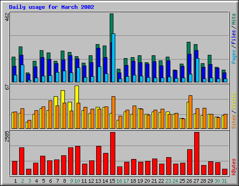Viewport: 239px width, 186px height.
Task: Select green weekend day "10" on the axis
Action: [77, 181]
